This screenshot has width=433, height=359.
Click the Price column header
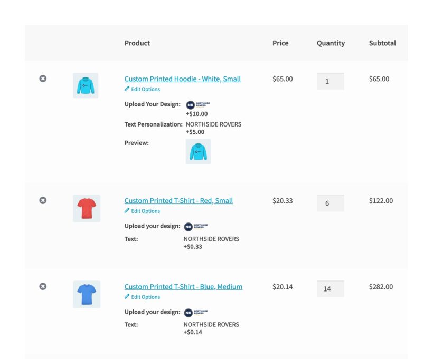[x=280, y=43]
